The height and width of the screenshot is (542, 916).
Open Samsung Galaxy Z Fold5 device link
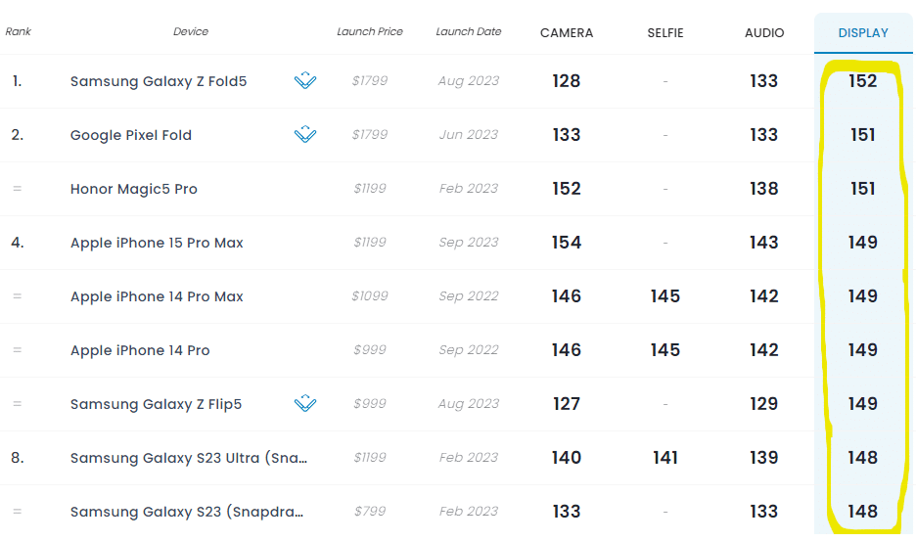click(159, 81)
